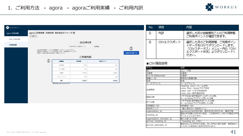Click the ビデオ通話 row label
Image resolution: width=243 pixels, height=136 pixels.
point(61,69)
